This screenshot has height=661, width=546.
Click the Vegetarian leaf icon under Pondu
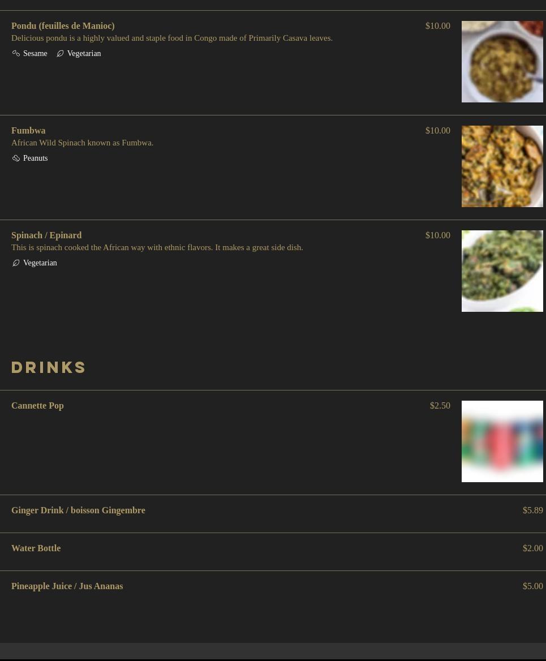tap(61, 54)
